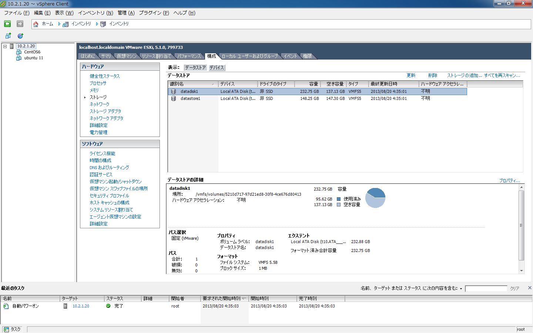Click the new virtual machine toolbar icon
533x333 pixels.
coord(8,36)
